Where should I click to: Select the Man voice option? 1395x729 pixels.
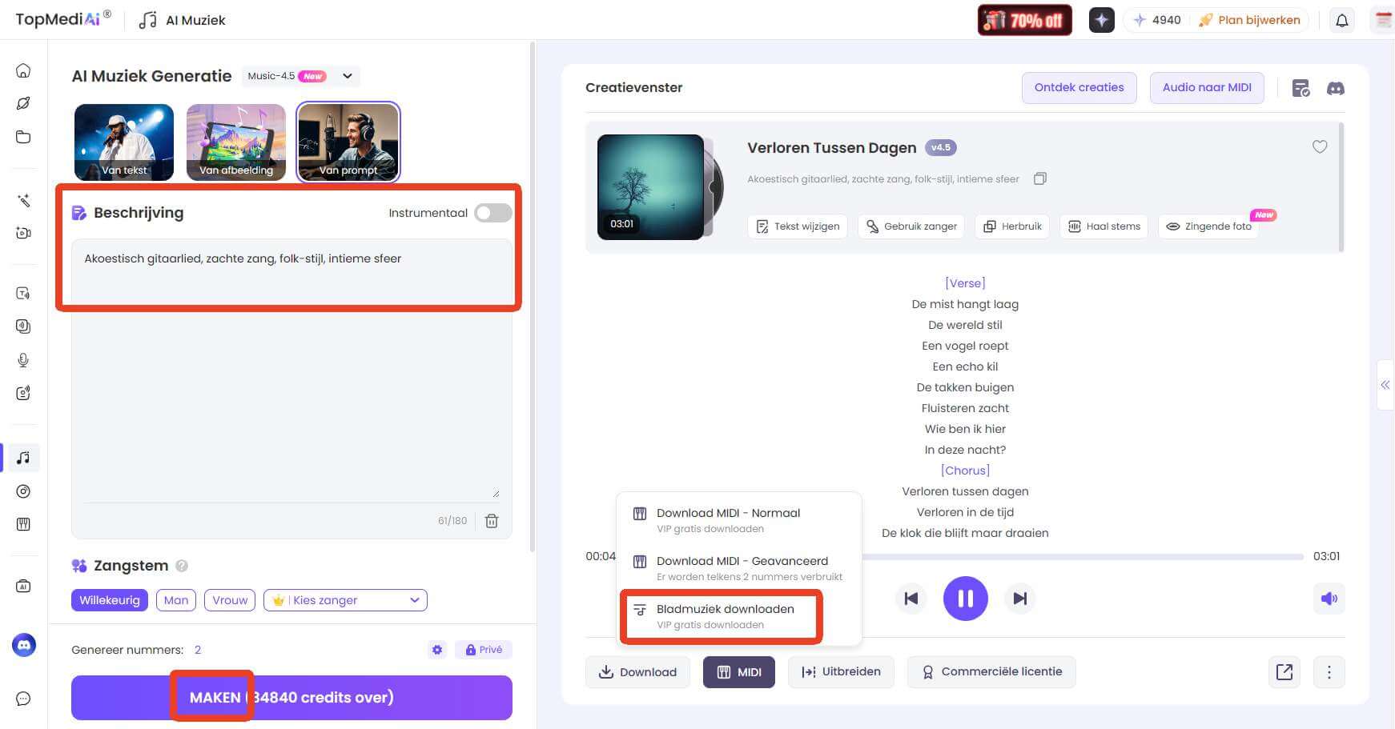[x=176, y=600]
